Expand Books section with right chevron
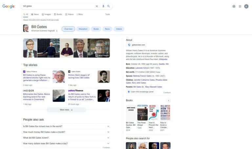This screenshot has width=252, height=149. 168,101
